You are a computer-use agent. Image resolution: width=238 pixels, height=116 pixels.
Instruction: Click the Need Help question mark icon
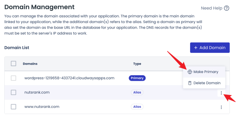pyautogui.click(x=227, y=8)
